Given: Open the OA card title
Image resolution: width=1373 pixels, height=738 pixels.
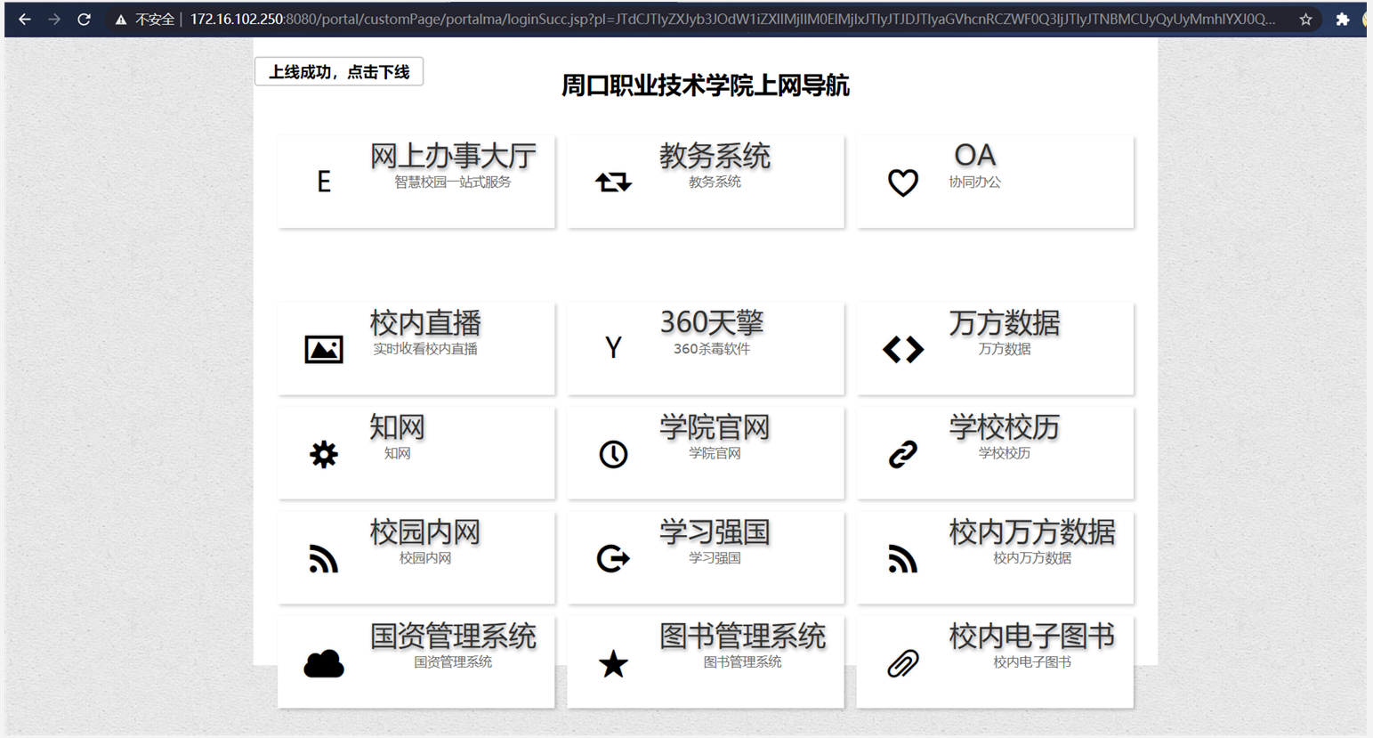Looking at the screenshot, I should pos(974,156).
